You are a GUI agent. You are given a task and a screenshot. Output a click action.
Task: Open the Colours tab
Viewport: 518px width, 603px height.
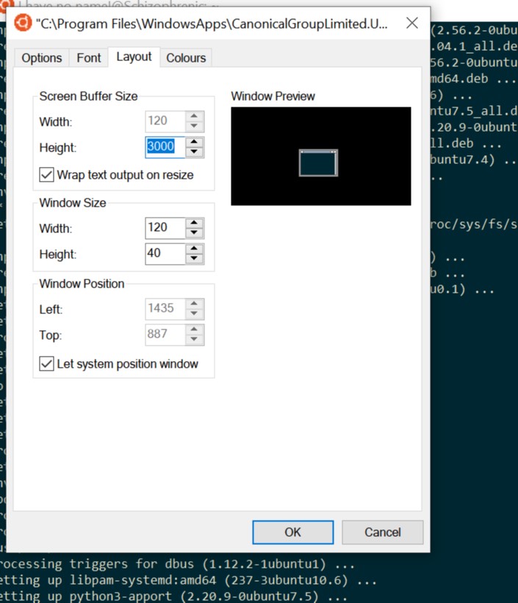coord(186,58)
